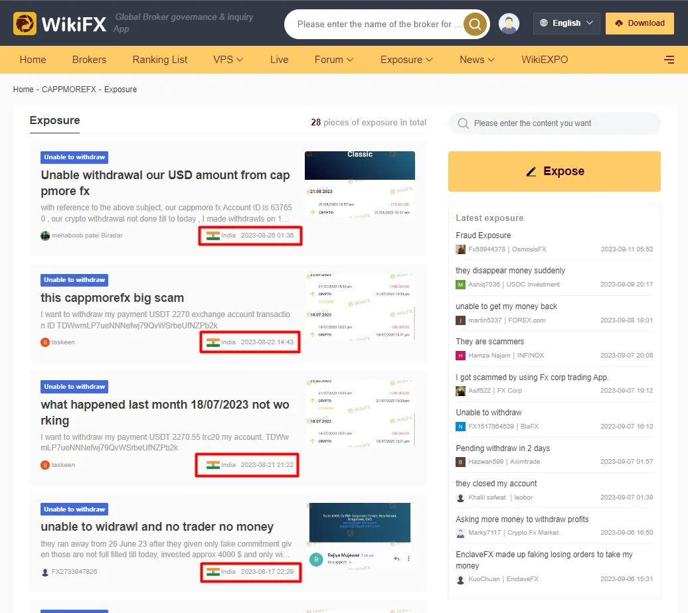
Task: Click Fx58944378 avatar in Latest exposure
Action: click(460, 249)
